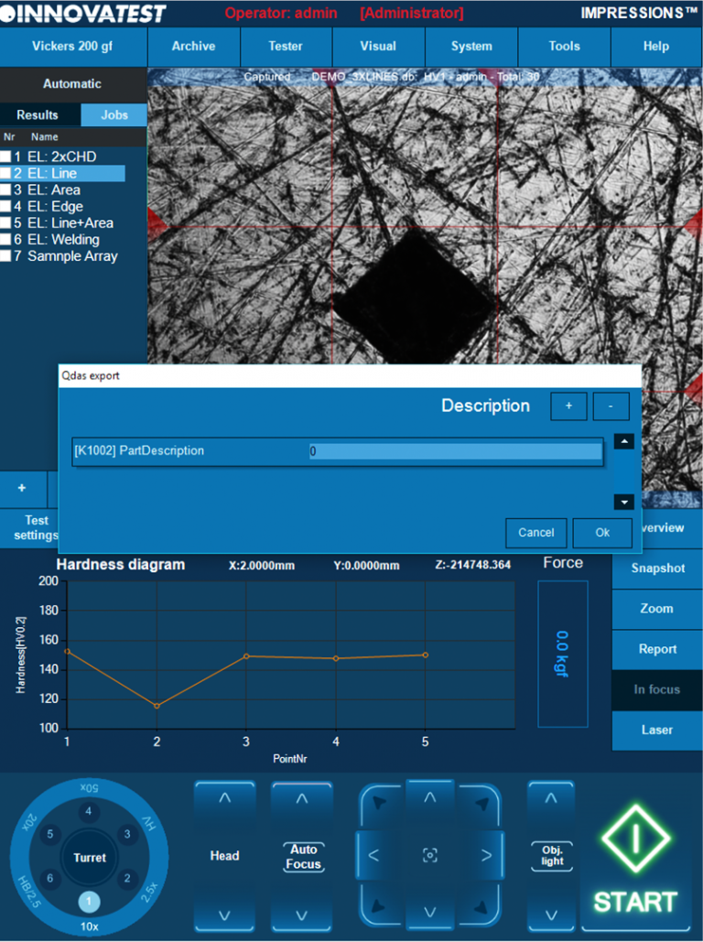Open the System menu
Screen dimensions: 703x942
pos(471,47)
